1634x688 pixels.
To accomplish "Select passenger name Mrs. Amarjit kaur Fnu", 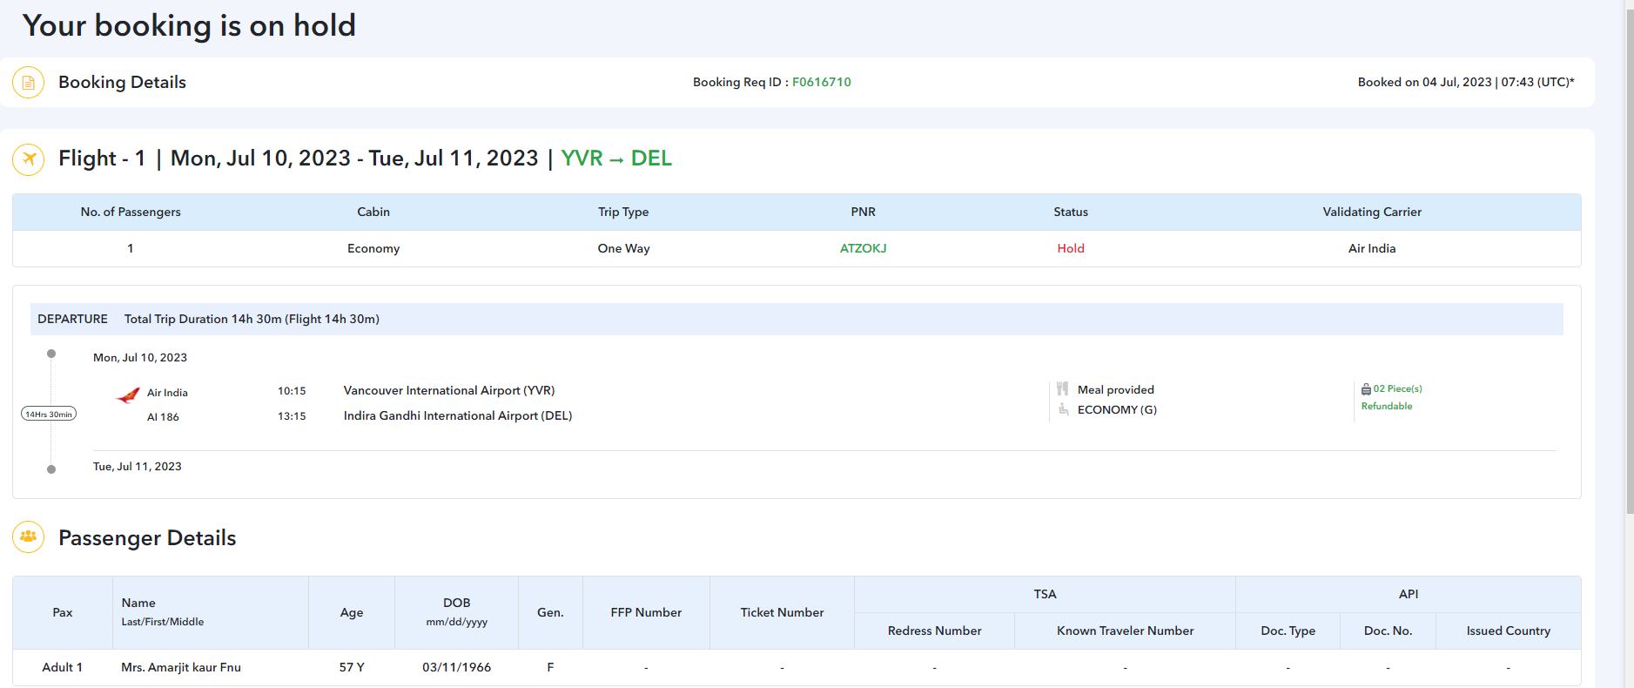I will point(181,668).
